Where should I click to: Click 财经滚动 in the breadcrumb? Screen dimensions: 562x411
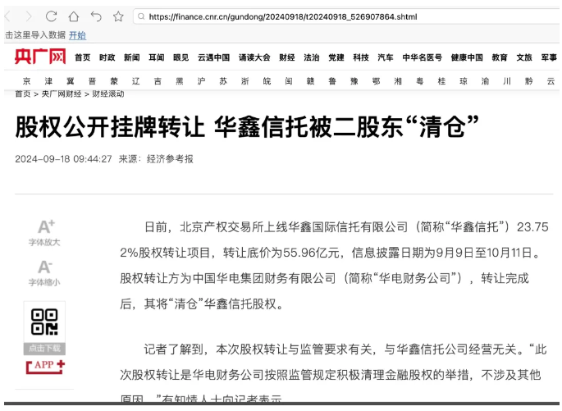point(108,94)
